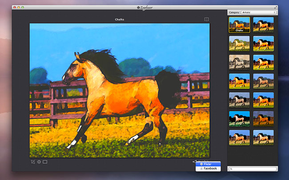Select the first-row right filter thumbnail
Screen dimensions: 289x180
coord(264,24)
